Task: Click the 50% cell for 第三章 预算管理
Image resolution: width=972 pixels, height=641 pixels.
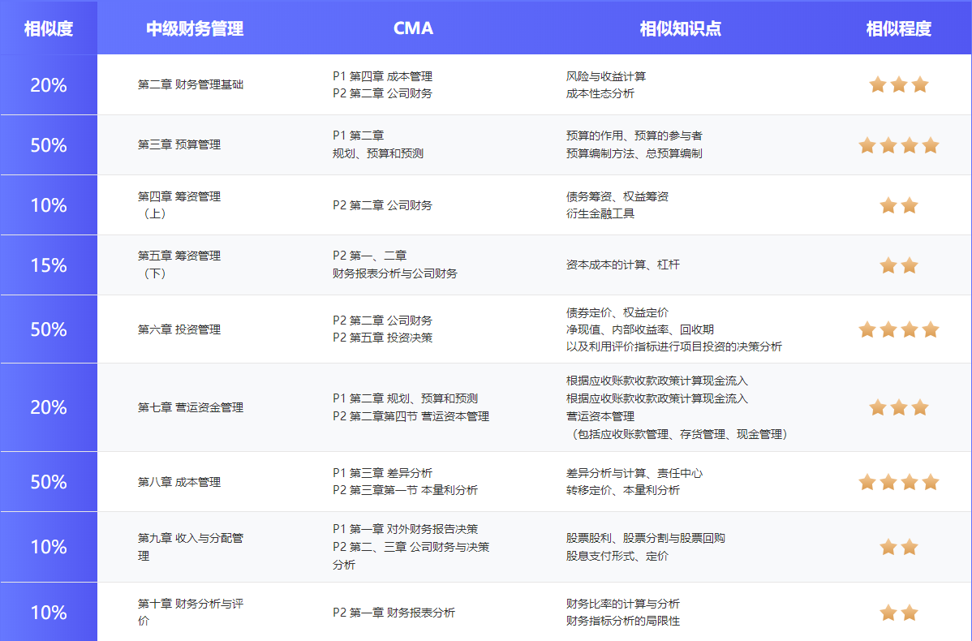Action: (49, 145)
